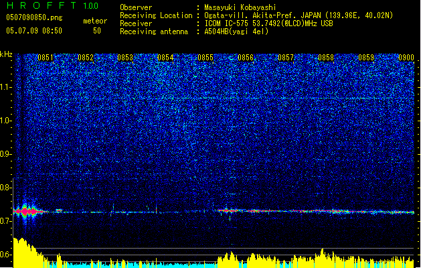Click the HROFFT 1.0.0 title text
421x268 pixels.
(x=53, y=5)
